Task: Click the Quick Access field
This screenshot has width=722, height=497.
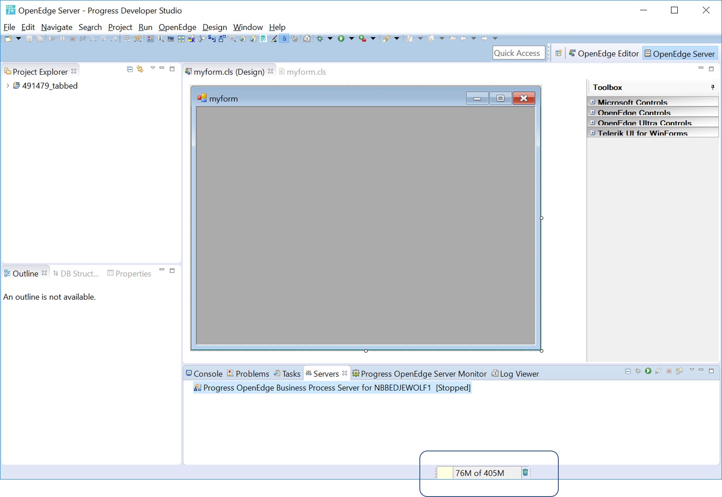Action: (518, 52)
